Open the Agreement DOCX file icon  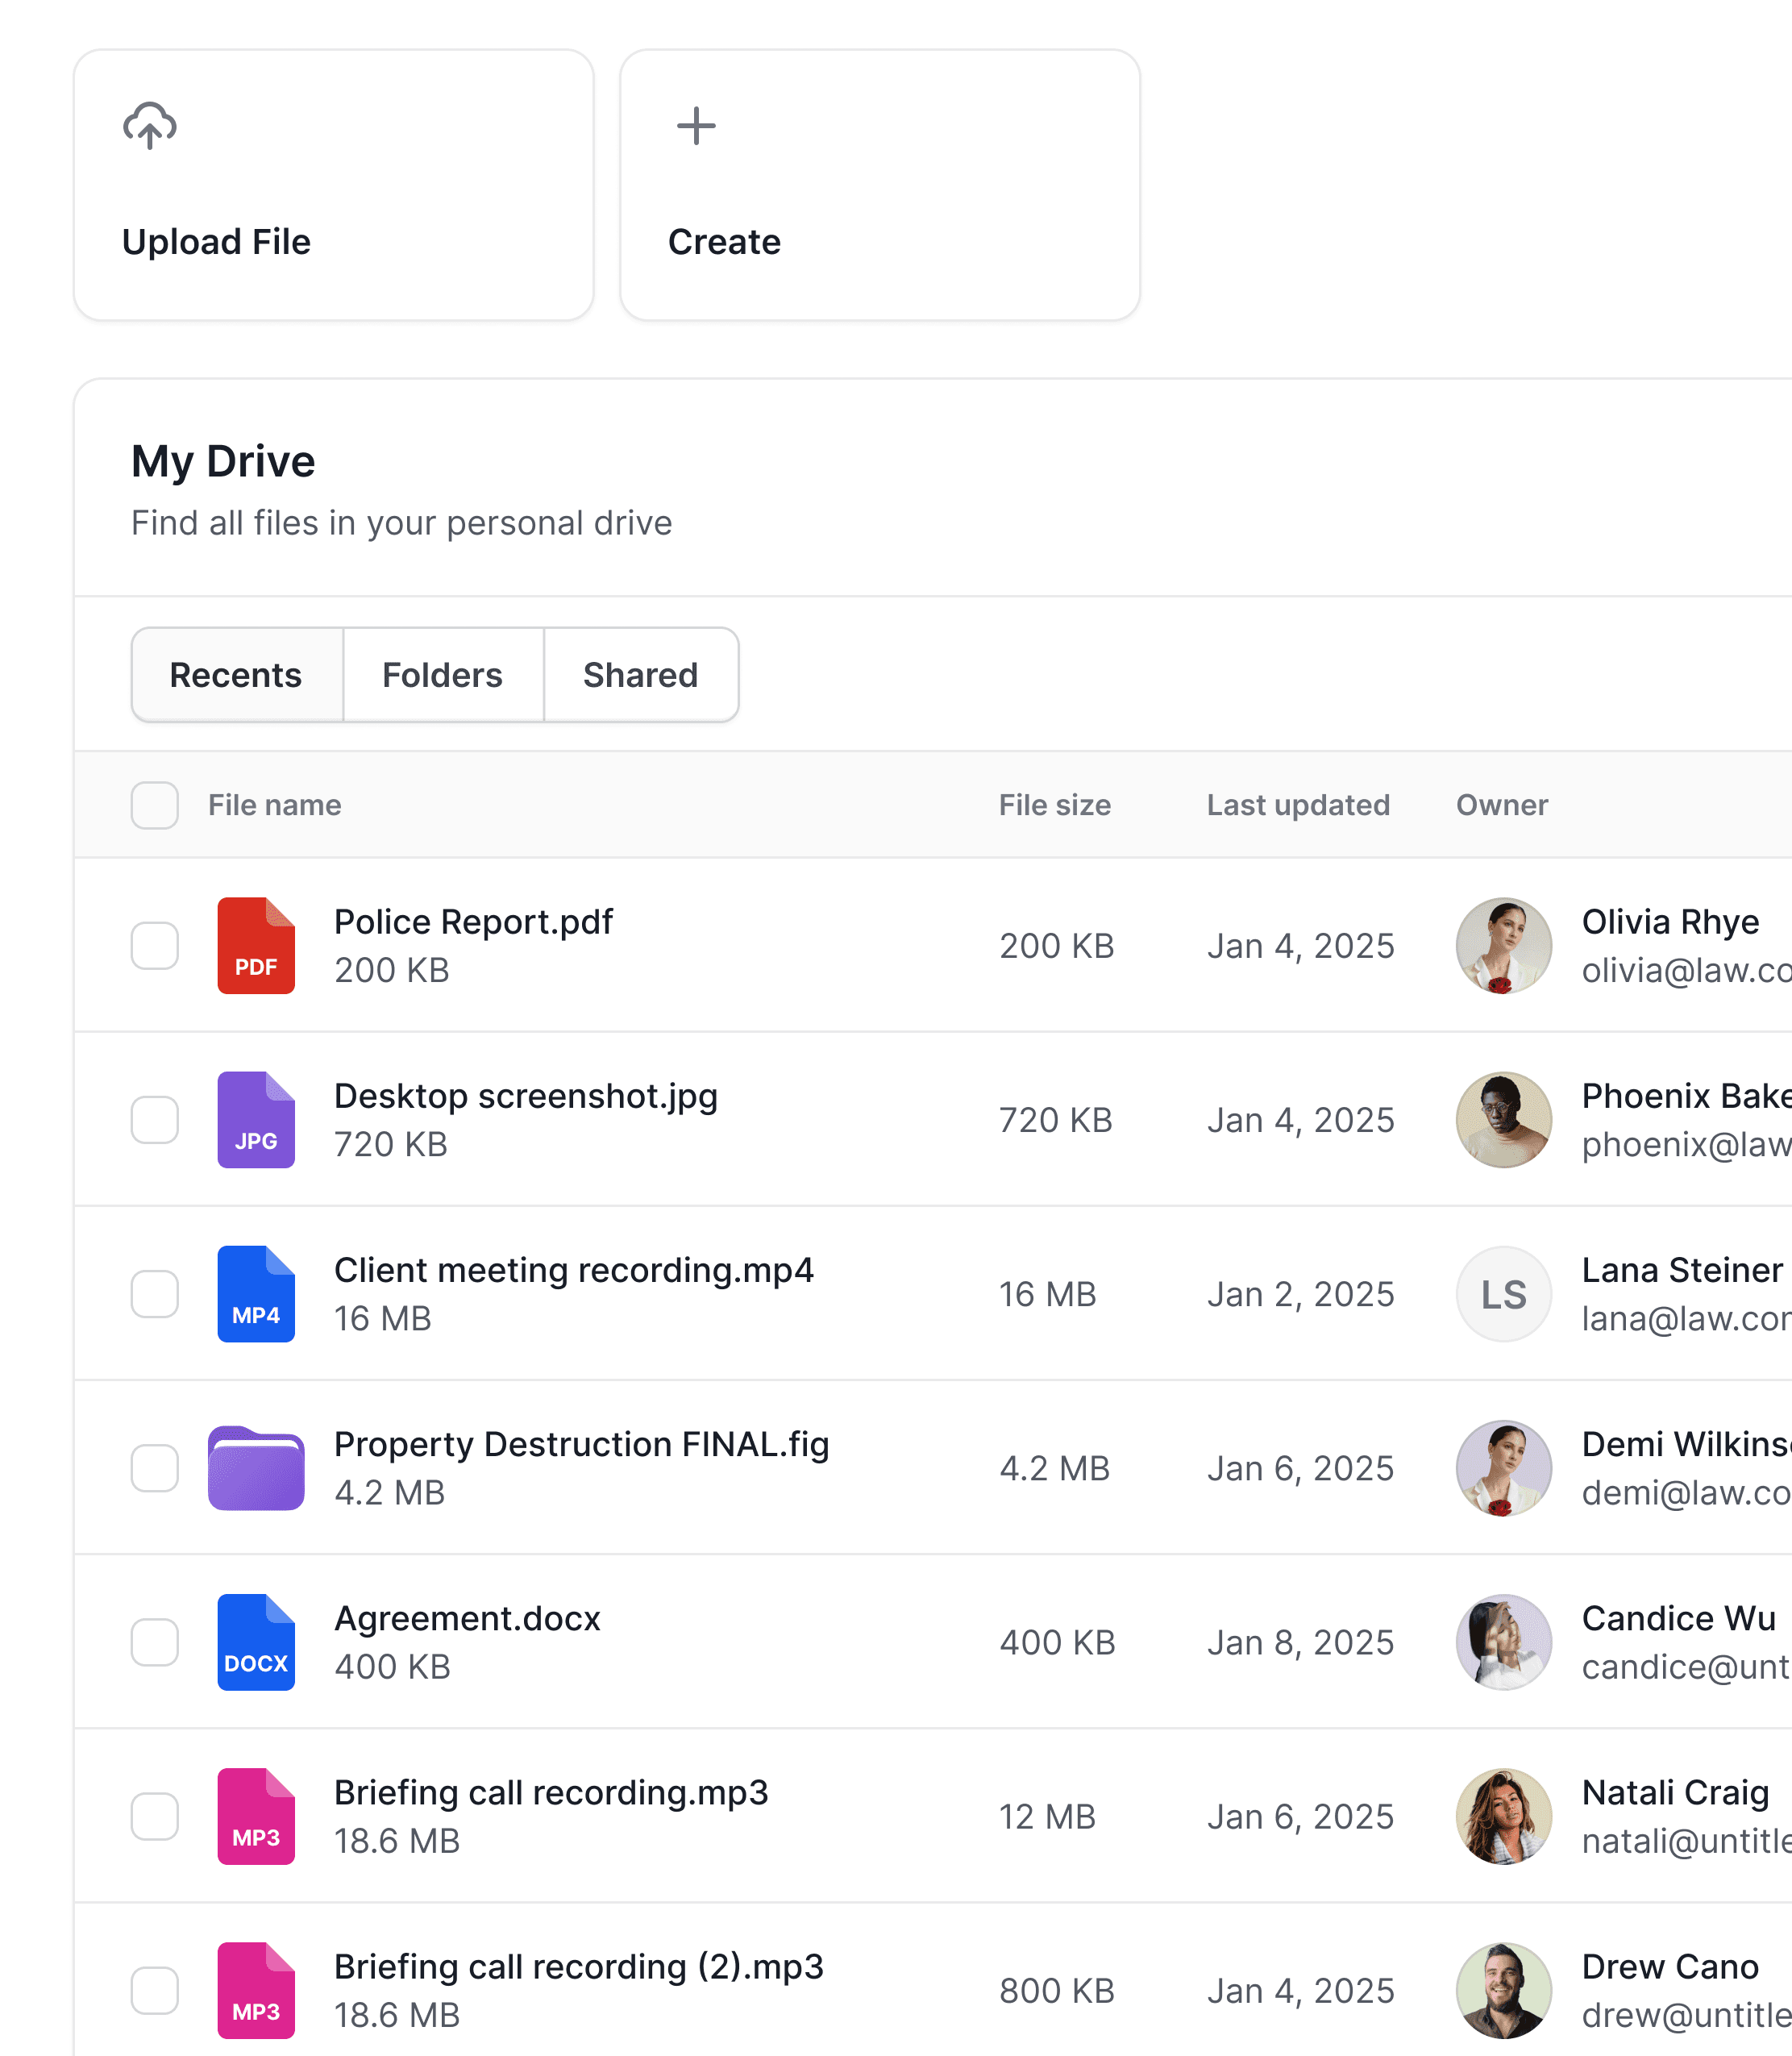tap(256, 1641)
